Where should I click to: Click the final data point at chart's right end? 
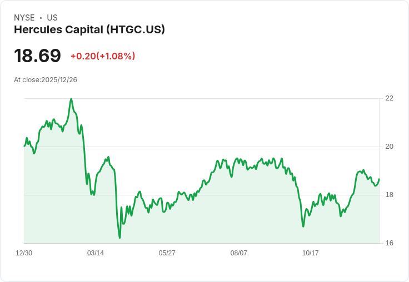click(379, 179)
